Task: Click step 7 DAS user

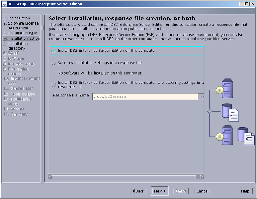Action: point(14,58)
